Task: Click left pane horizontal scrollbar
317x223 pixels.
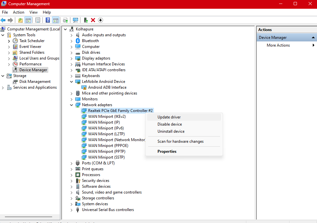Action: (29, 217)
